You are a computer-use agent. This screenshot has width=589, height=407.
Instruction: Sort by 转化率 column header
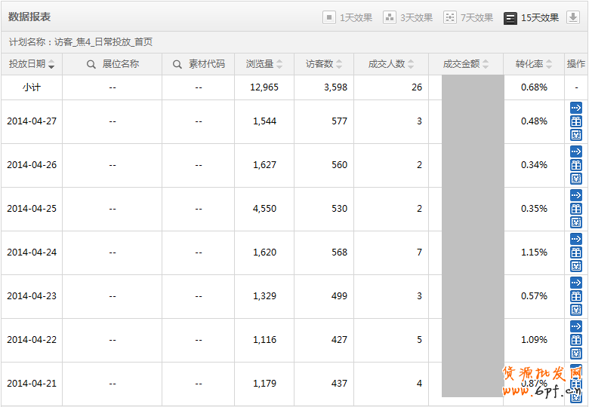(534, 65)
